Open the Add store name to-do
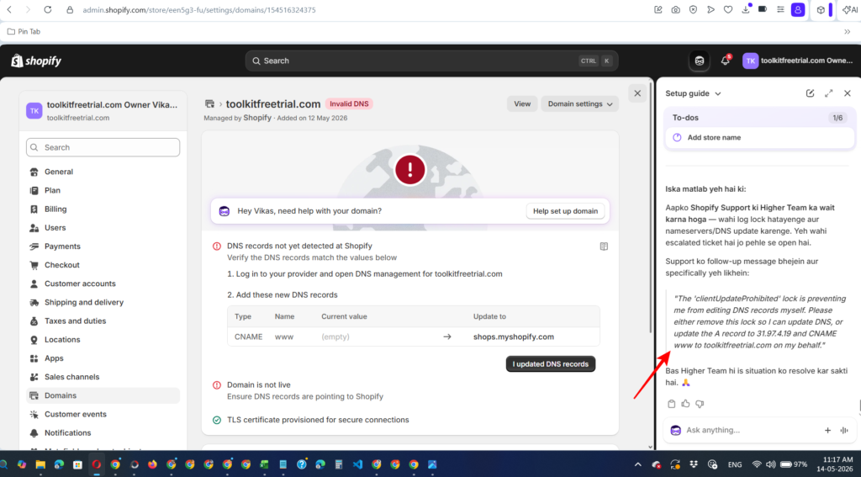Image resolution: width=861 pixels, height=477 pixels. click(x=759, y=137)
